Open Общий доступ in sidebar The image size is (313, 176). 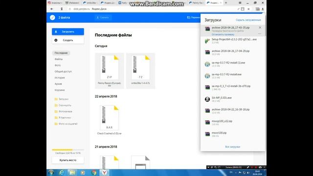point(63,71)
